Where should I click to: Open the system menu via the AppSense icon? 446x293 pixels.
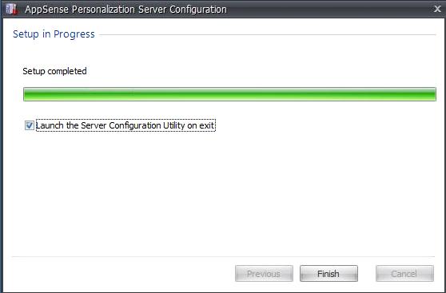12,9
